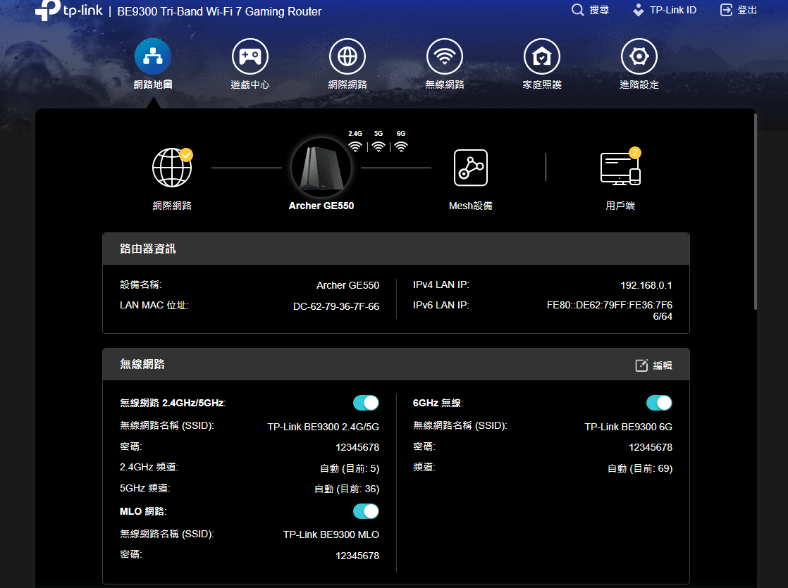This screenshot has height=588, width=788.
Task: Click the Archer GE550 label under router
Action: click(321, 206)
